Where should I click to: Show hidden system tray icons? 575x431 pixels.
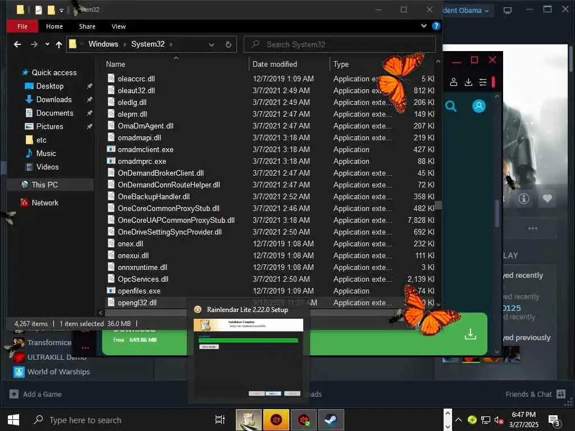click(x=458, y=420)
